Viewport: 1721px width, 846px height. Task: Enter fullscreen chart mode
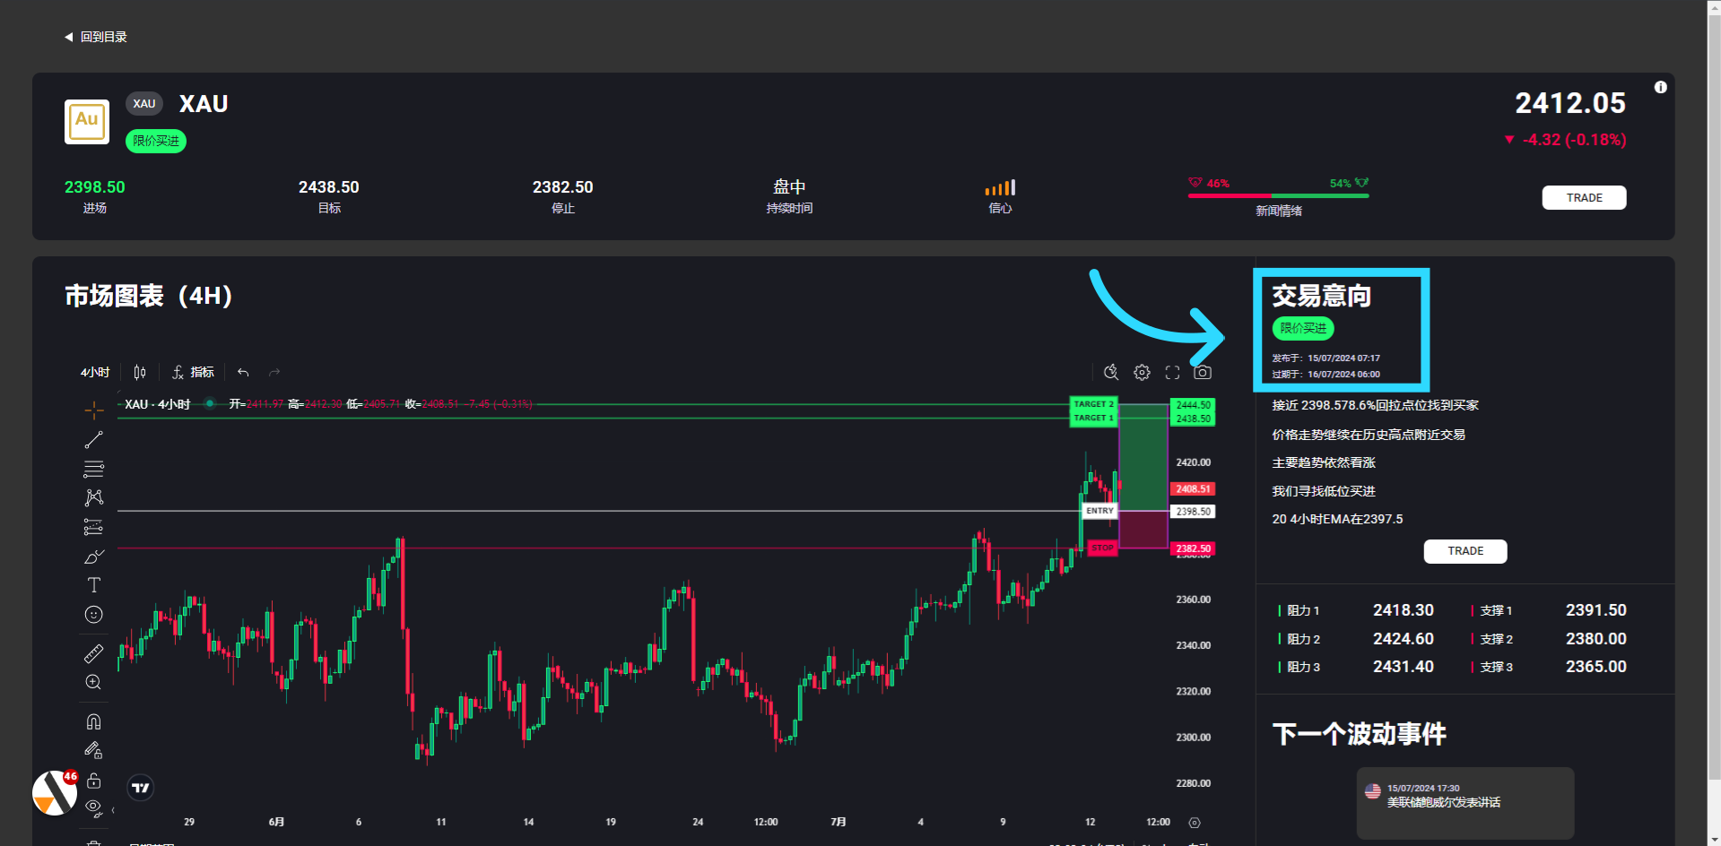click(x=1172, y=373)
